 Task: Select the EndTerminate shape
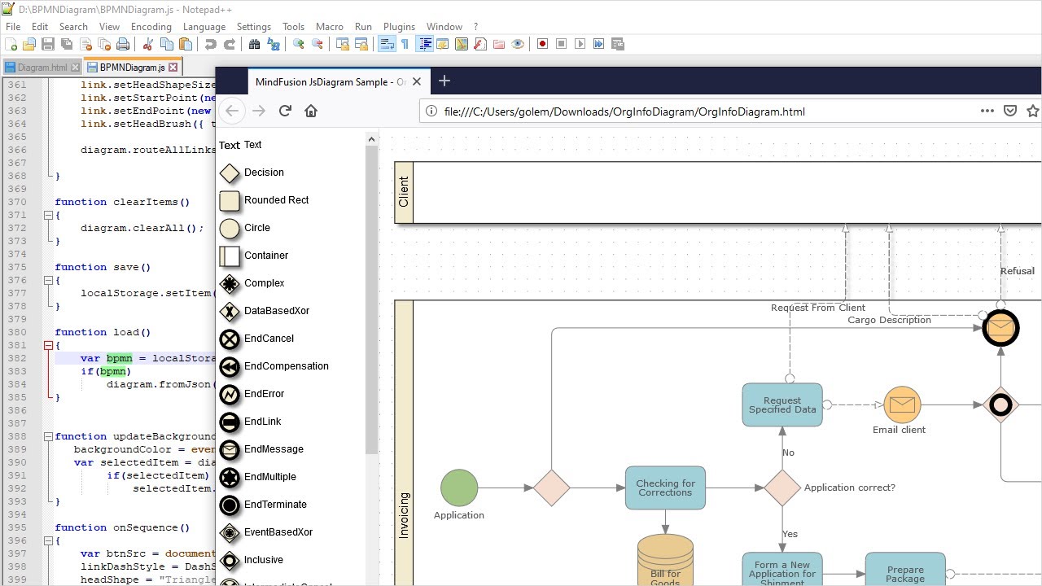point(264,505)
